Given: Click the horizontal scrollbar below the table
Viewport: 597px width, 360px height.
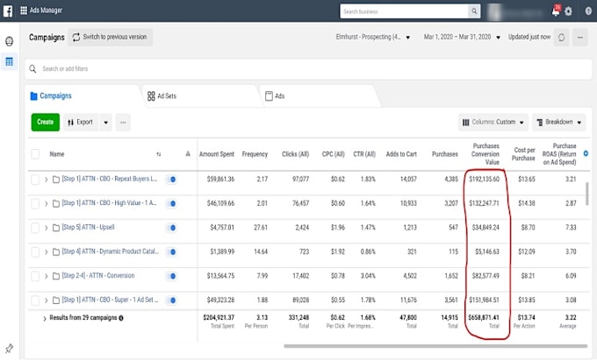Looking at the screenshot, I should [435, 346].
